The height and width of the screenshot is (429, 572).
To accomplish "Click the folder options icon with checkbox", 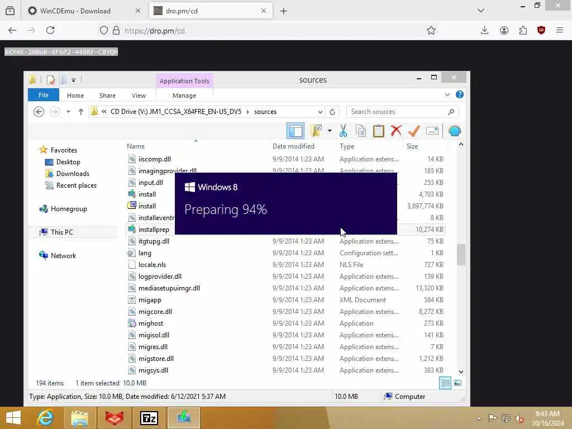I will (x=316, y=131).
